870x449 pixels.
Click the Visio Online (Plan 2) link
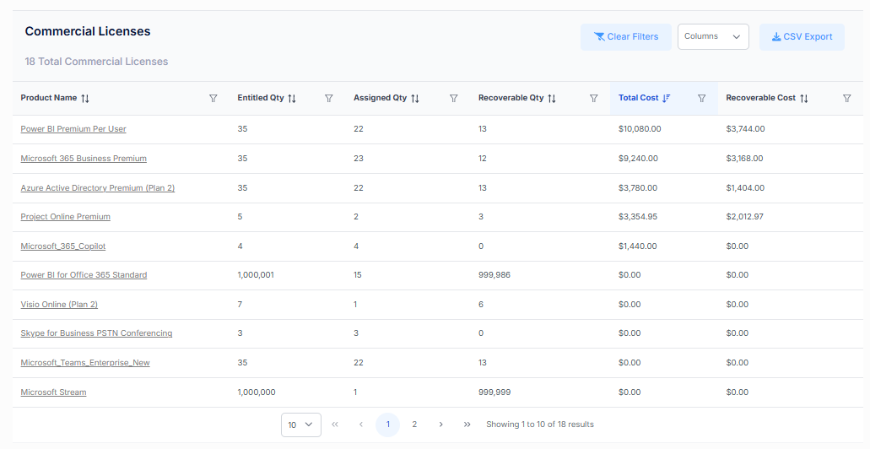[59, 305]
